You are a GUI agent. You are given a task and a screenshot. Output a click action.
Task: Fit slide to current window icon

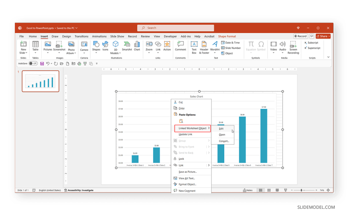tap(328, 190)
